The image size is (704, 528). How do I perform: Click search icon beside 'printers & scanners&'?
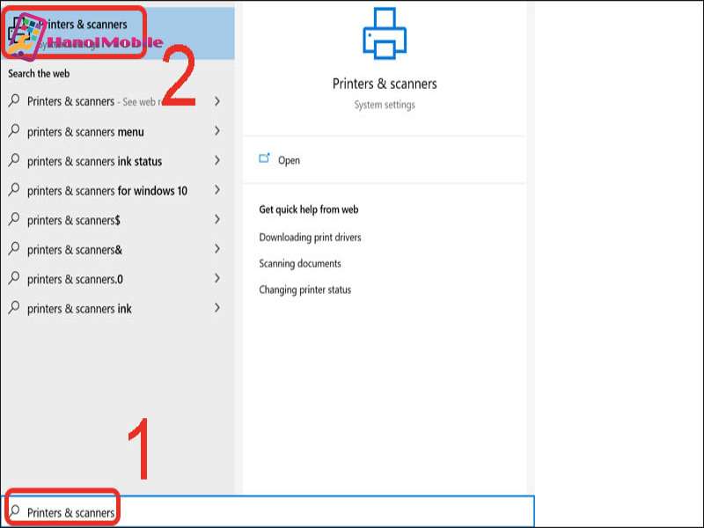coord(14,248)
